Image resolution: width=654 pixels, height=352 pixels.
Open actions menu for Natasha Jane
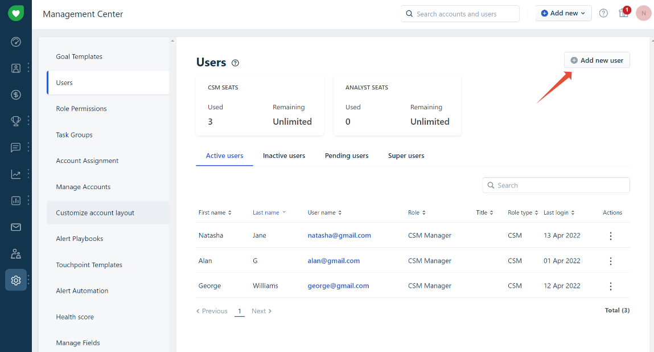[x=611, y=236]
